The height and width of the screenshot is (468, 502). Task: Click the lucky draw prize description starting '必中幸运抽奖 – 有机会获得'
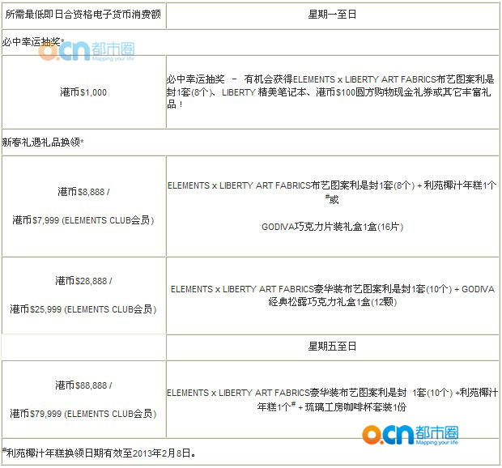pos(330,91)
